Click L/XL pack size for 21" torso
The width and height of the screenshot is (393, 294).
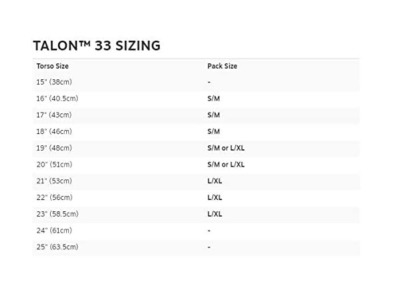pos(215,181)
